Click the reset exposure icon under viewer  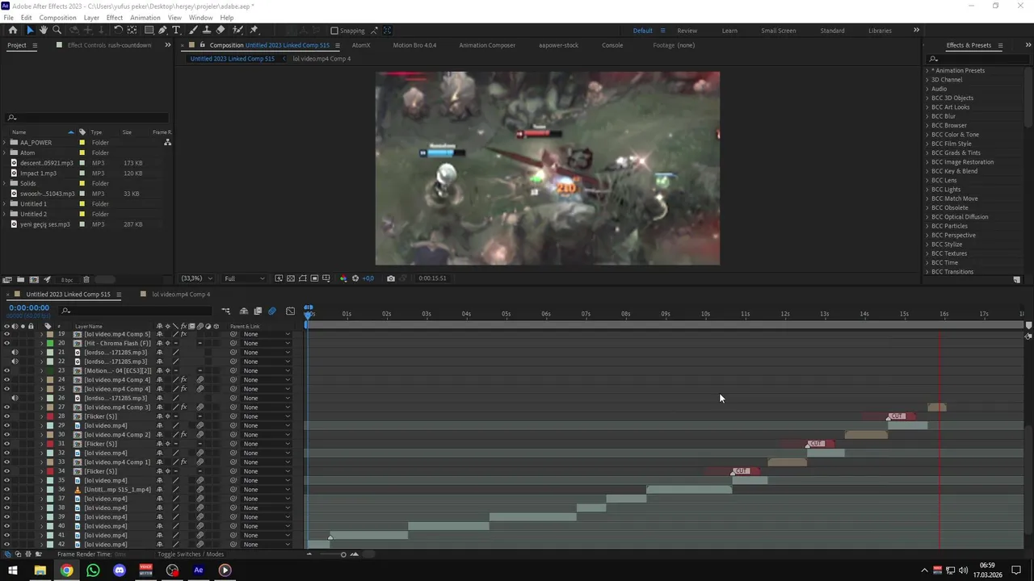(x=355, y=278)
